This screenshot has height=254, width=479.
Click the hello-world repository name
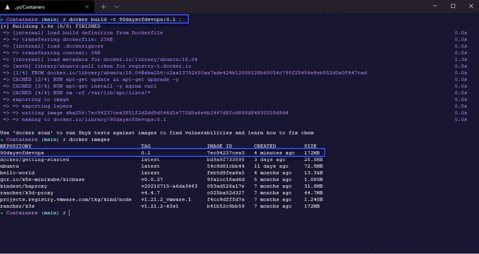[x=17, y=173]
